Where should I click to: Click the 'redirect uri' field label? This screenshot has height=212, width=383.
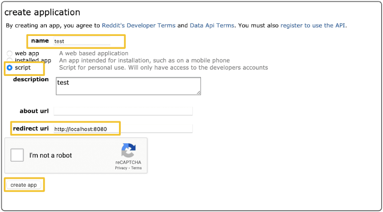click(31, 128)
